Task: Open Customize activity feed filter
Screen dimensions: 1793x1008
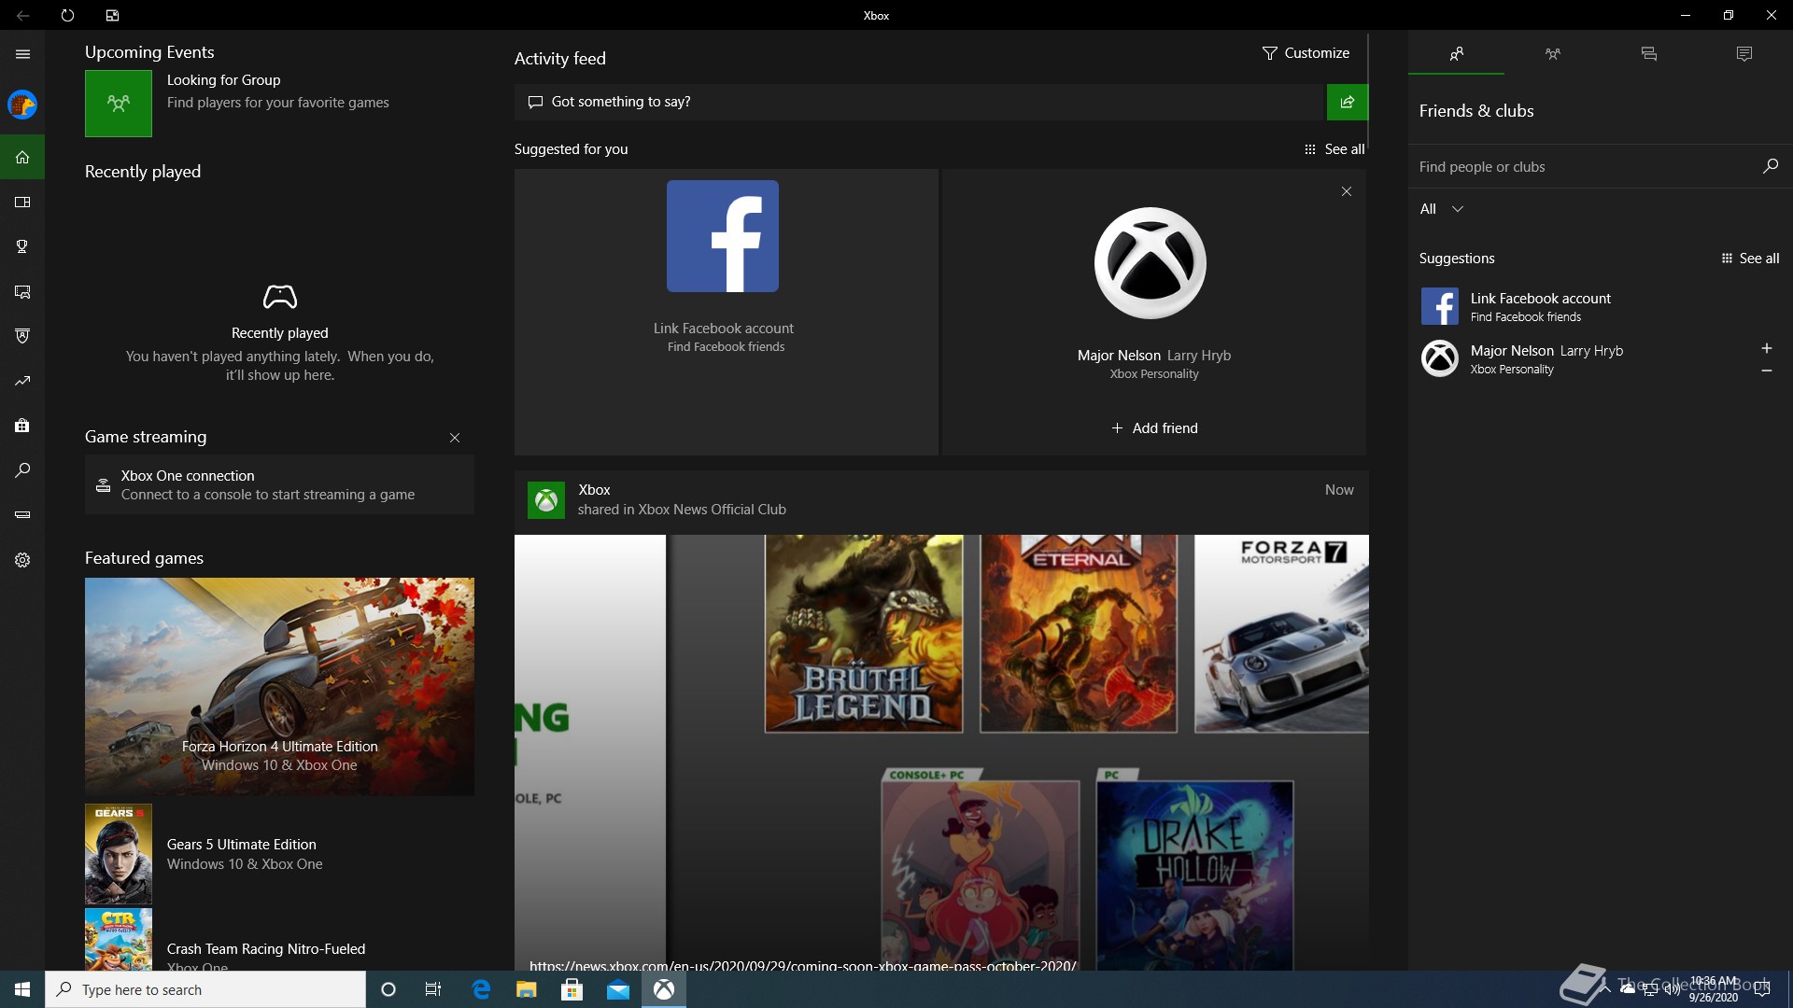Action: click(x=1306, y=53)
